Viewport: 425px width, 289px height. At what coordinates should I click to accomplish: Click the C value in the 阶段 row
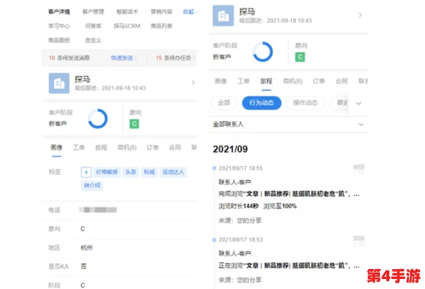[x=83, y=285]
